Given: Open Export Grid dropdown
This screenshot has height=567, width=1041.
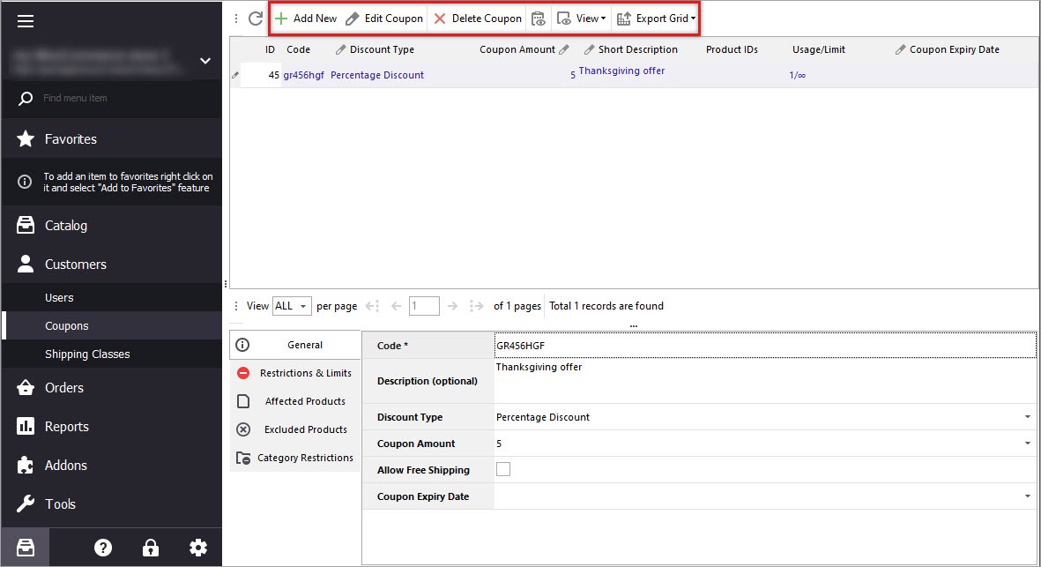Looking at the screenshot, I should coord(656,19).
